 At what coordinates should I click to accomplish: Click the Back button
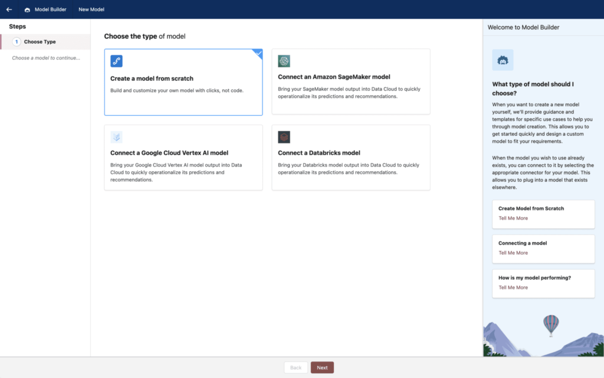click(x=296, y=367)
